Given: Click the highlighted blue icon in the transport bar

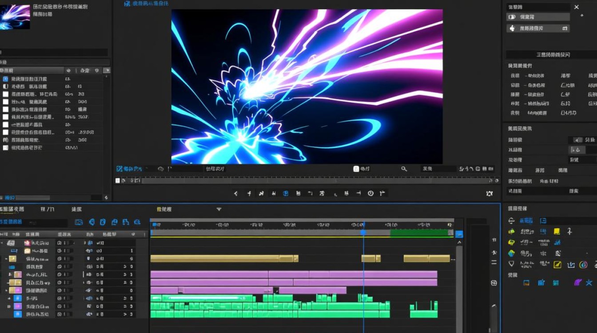Looking at the screenshot, I should pos(286,193).
